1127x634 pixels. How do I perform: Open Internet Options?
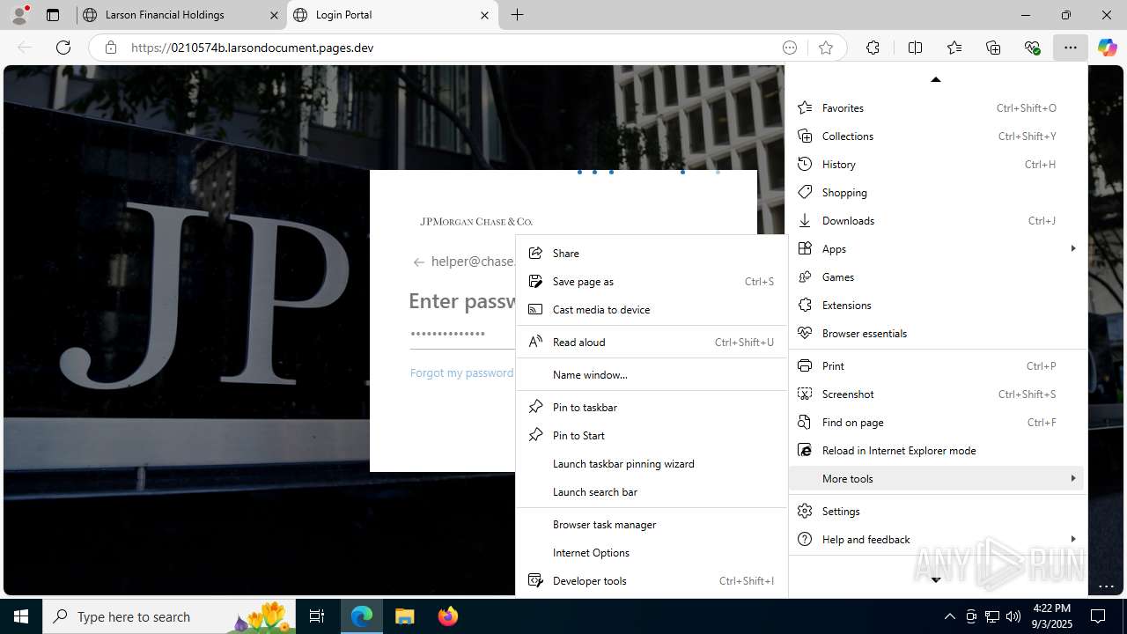point(651,552)
